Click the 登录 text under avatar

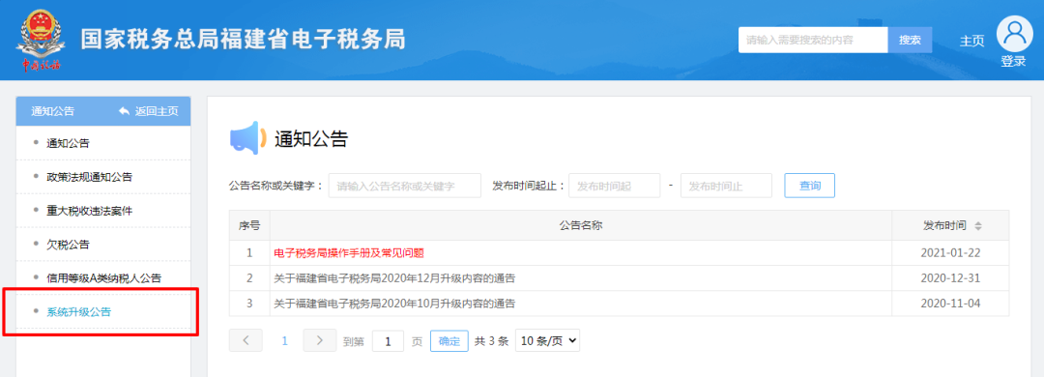(1013, 62)
